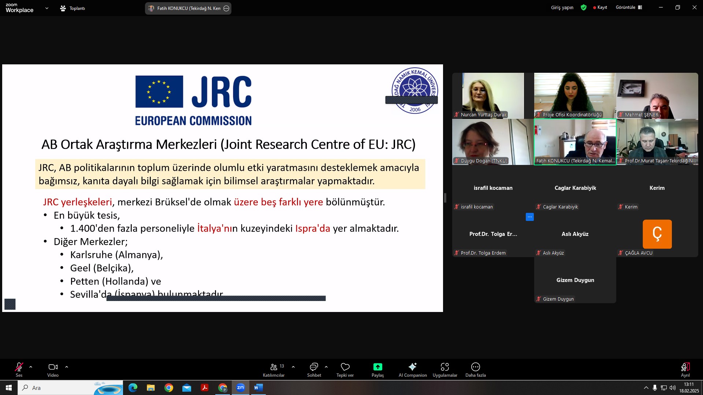Expand chat options arrow next to Sohbet
The image size is (703, 395).
pyautogui.click(x=326, y=366)
